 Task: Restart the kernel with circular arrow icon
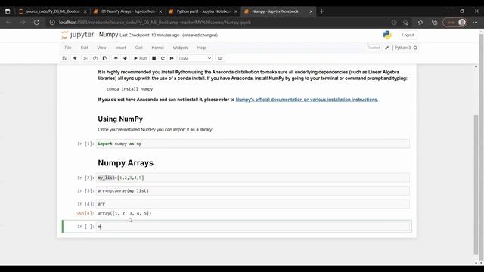[163, 58]
